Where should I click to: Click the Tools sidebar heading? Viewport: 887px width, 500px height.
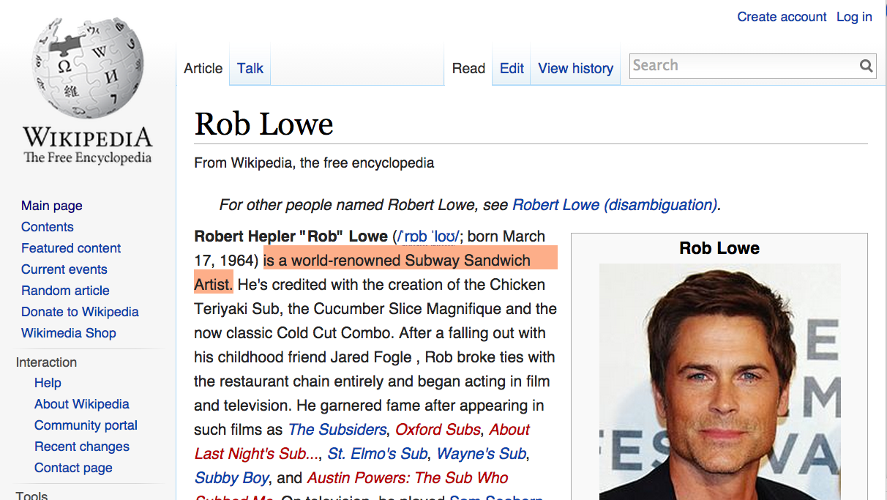pos(31,495)
